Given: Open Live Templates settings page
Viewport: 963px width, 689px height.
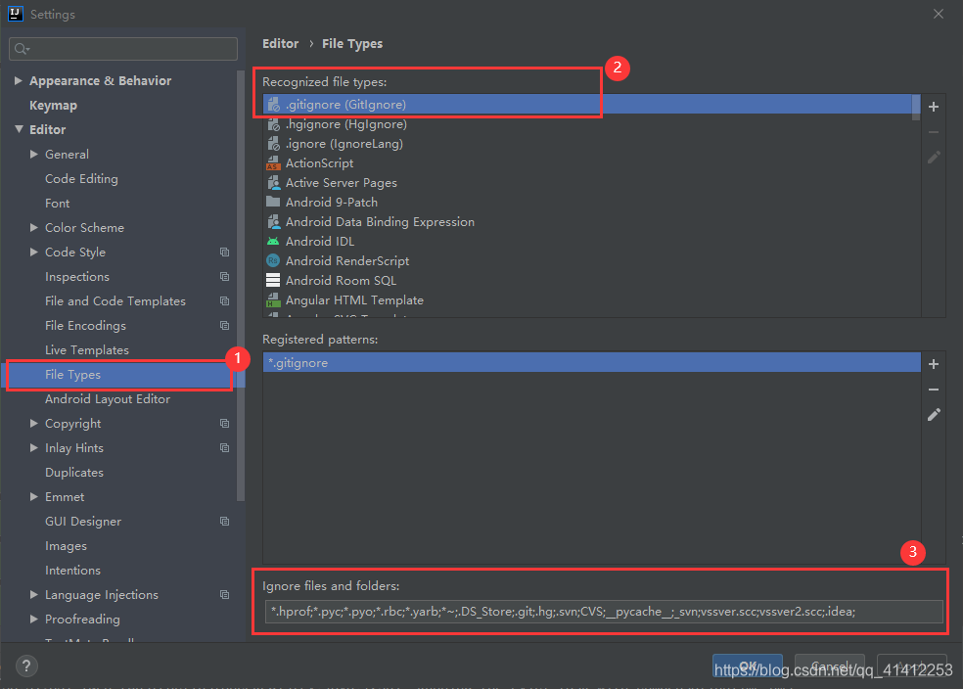Looking at the screenshot, I should pos(87,350).
